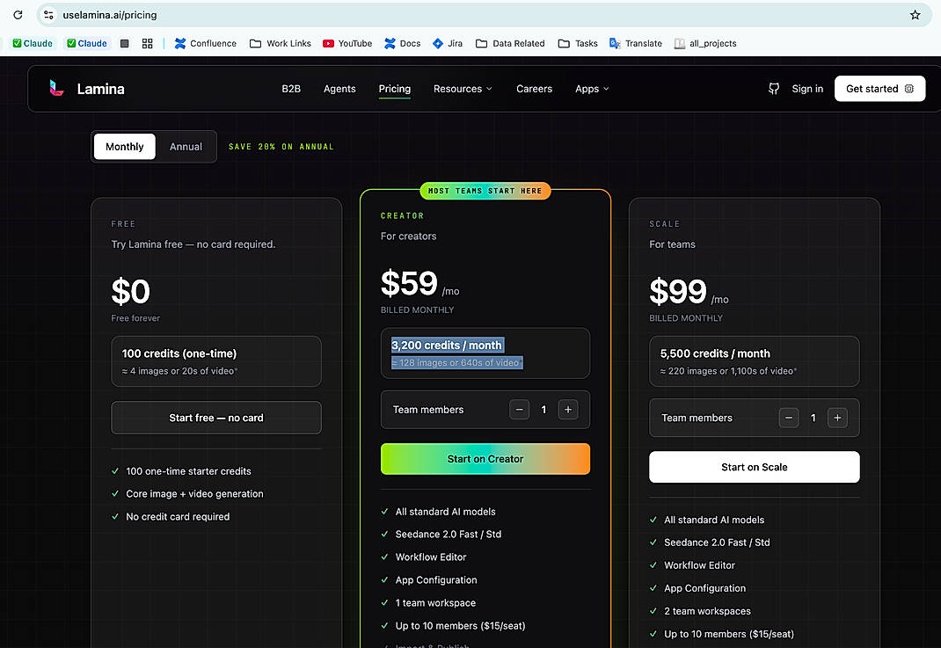
Task: Click the $99 Scale price
Action: coord(678,292)
